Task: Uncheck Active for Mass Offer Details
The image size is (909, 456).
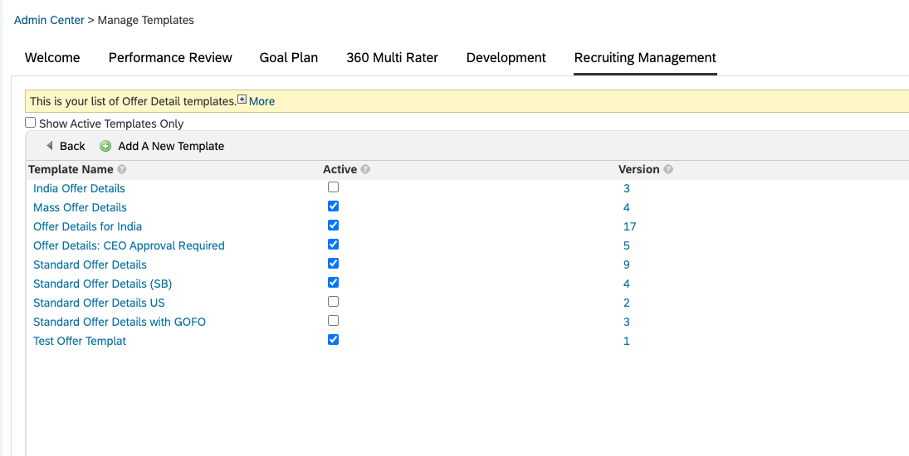Action: pyautogui.click(x=334, y=206)
